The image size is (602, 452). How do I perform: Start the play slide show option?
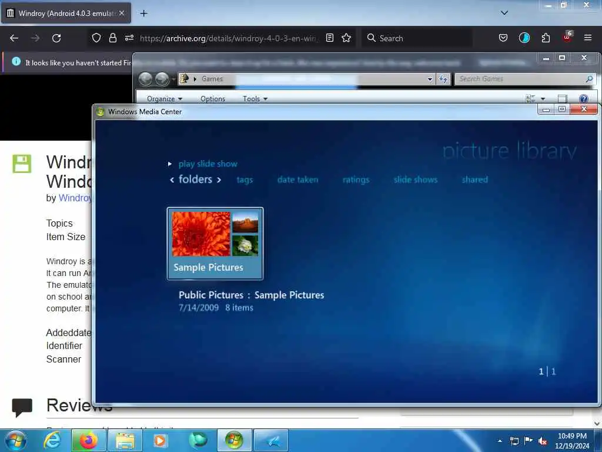coord(208,164)
